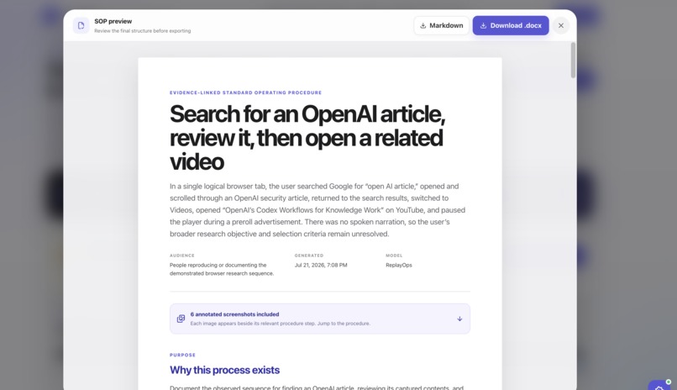Image resolution: width=677 pixels, height=390 pixels.
Task: Click the "GENERATED" metadata label
Action: tap(309, 256)
